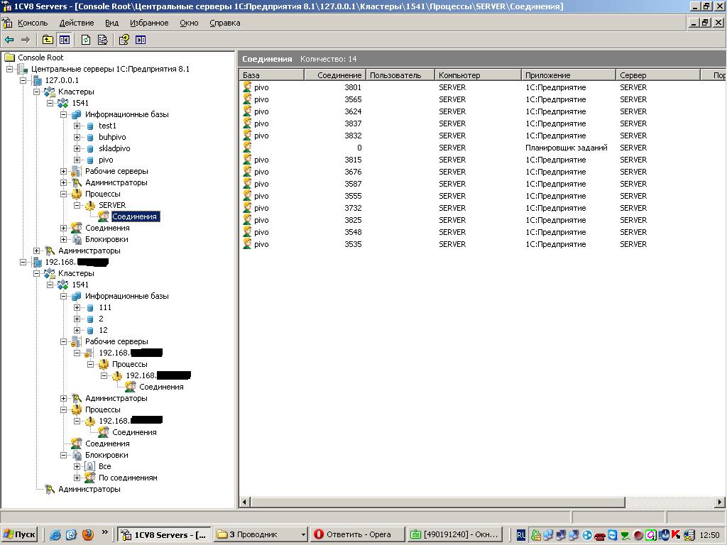Image resolution: width=727 pixels, height=545 pixels.
Task: Open the Консоль menu
Action: tap(33, 23)
